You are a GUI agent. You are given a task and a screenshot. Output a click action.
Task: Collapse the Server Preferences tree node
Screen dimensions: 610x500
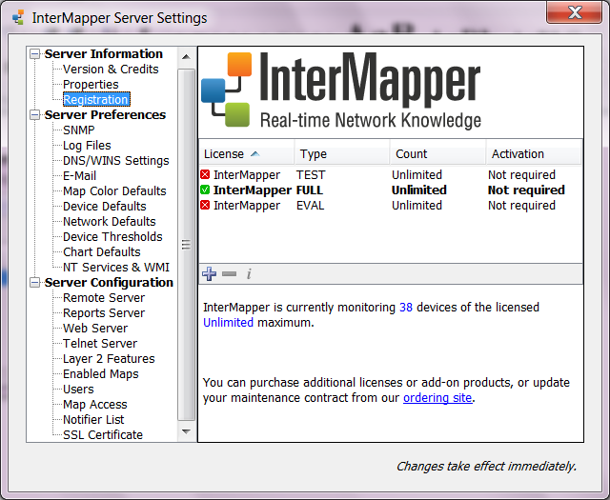[35, 115]
